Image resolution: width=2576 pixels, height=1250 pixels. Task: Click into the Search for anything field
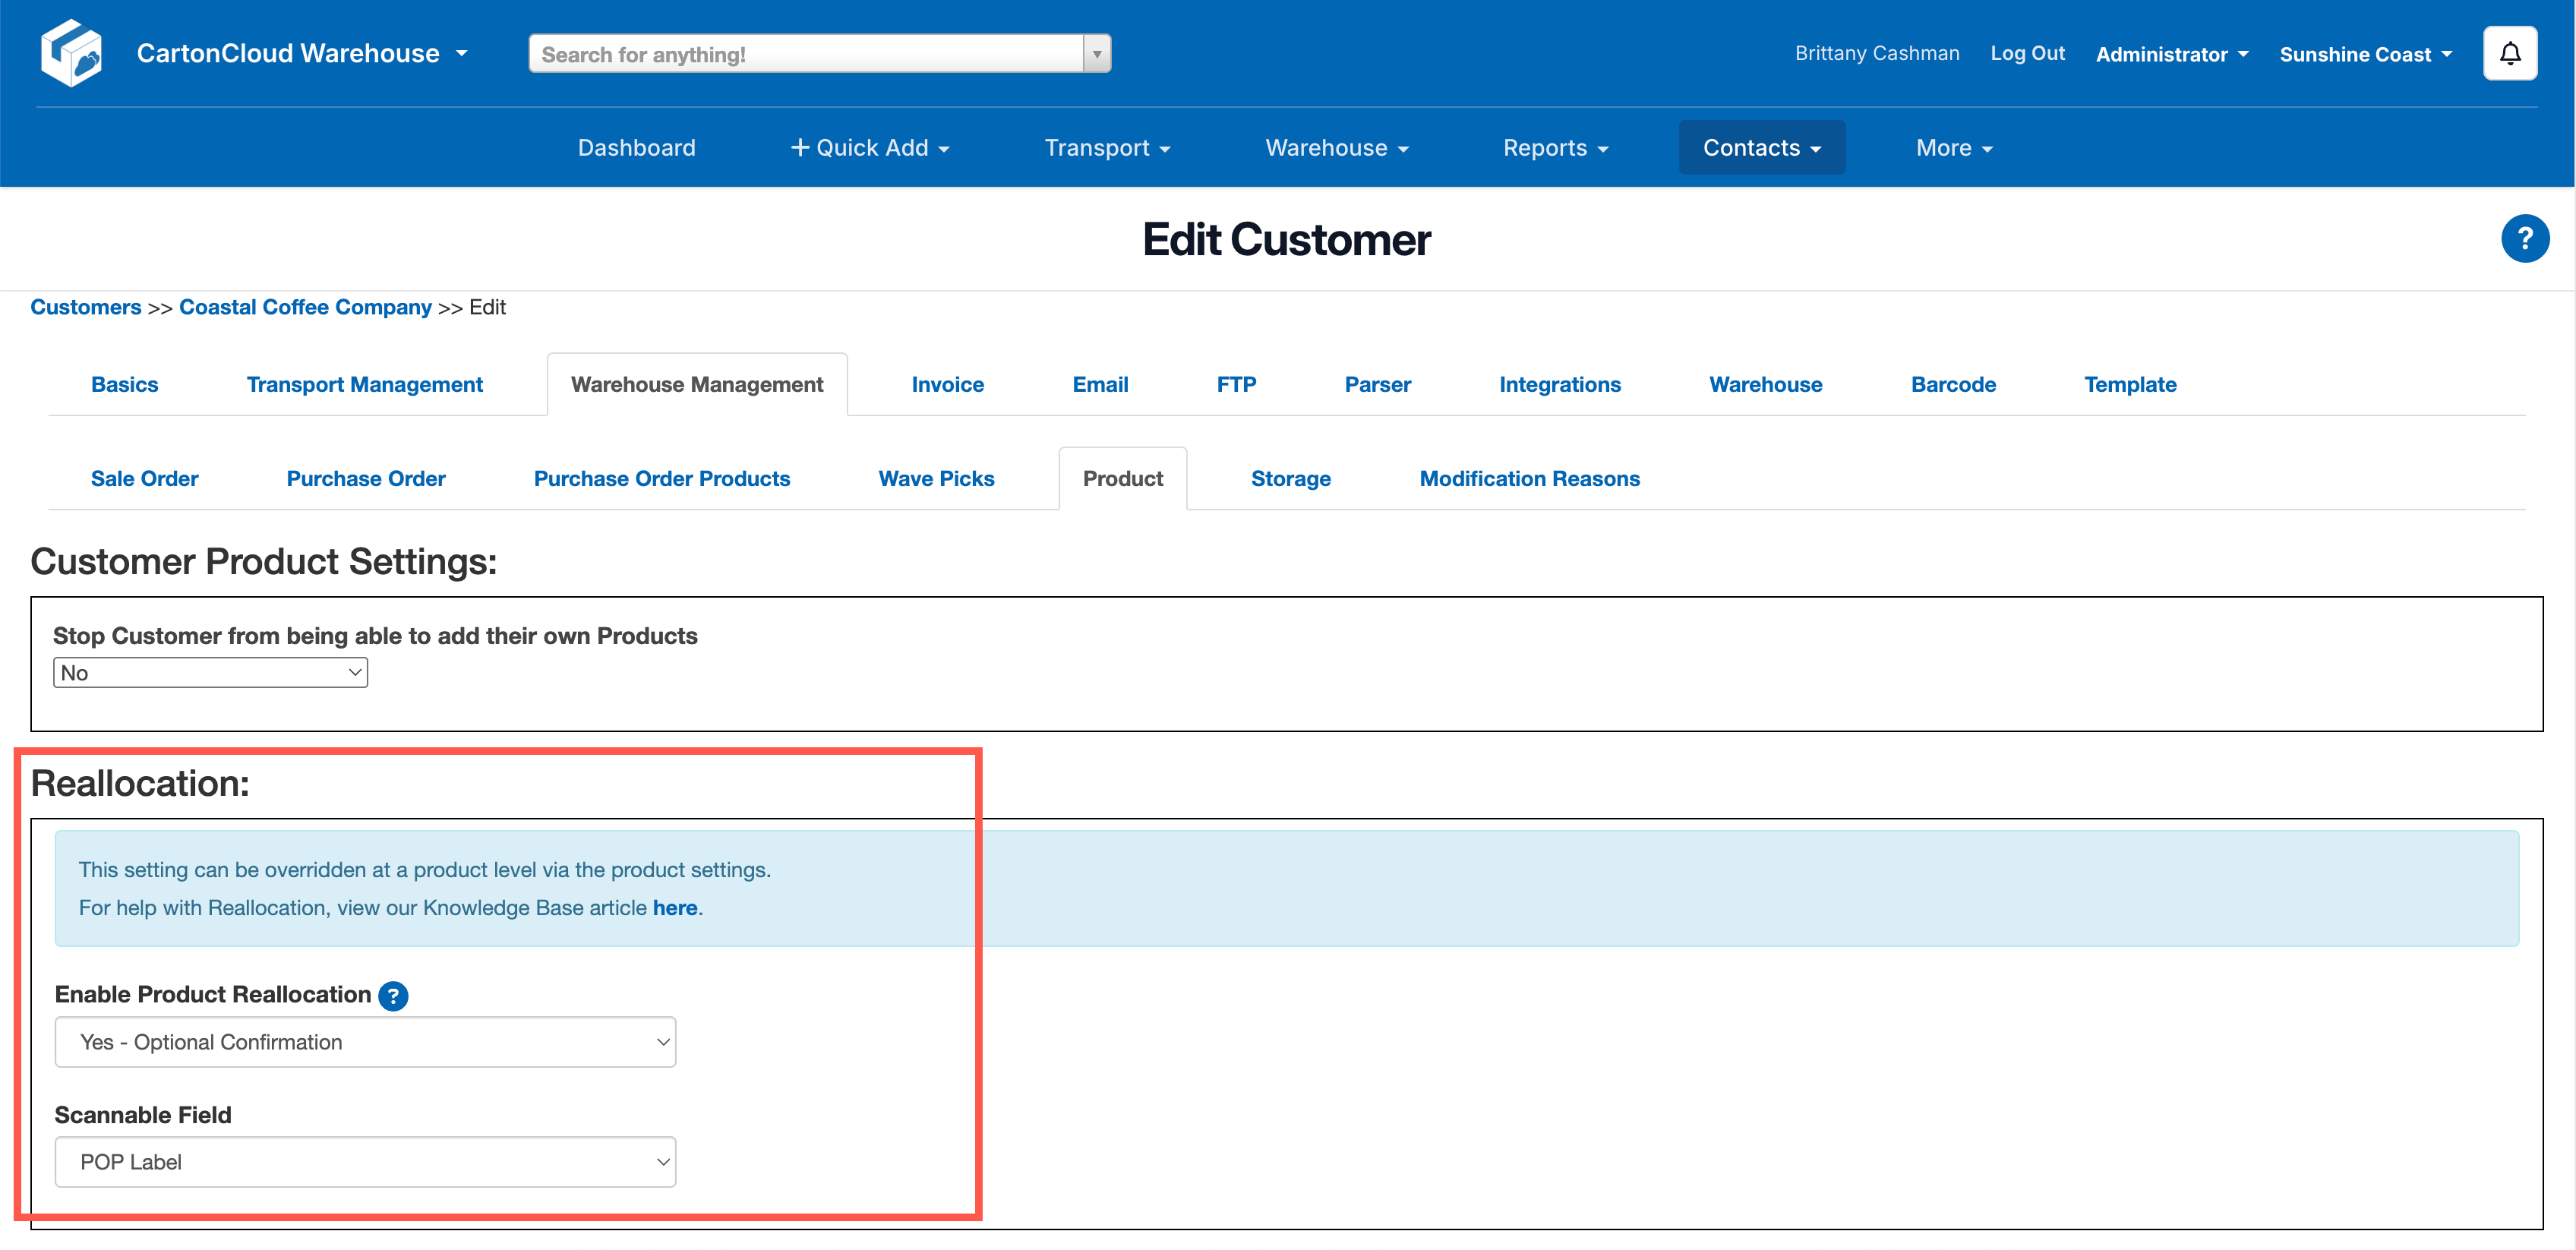click(x=805, y=54)
